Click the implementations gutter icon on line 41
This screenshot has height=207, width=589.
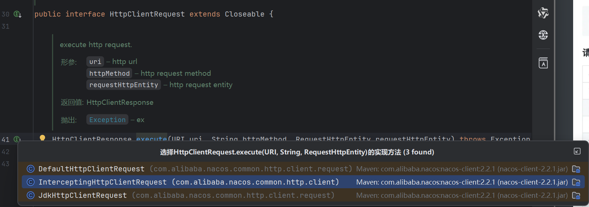pyautogui.click(x=17, y=139)
